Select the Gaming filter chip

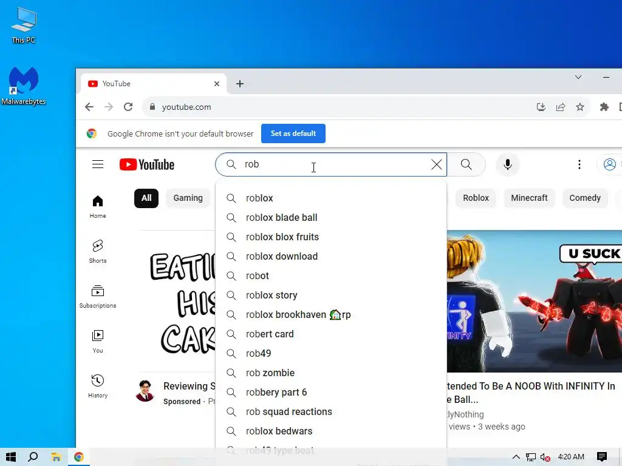pos(188,198)
